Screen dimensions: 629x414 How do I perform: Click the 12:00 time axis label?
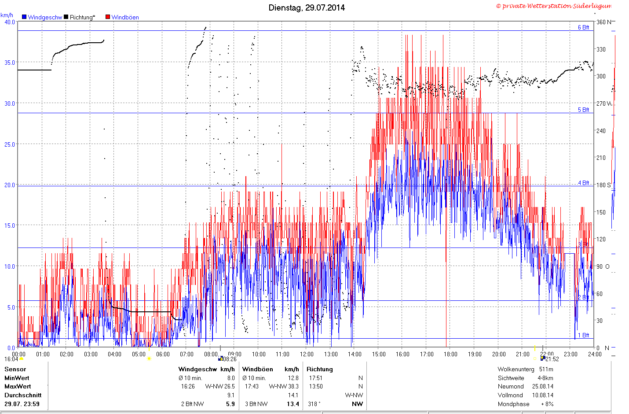[x=307, y=354]
